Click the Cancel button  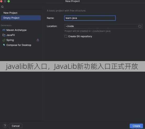pyautogui.click(x=16, y=126)
